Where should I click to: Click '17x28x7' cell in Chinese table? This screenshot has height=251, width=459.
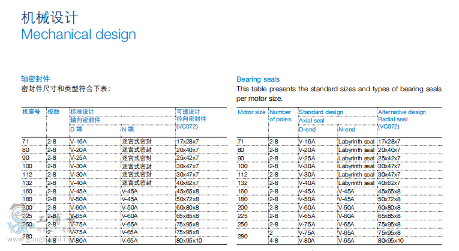point(188,141)
